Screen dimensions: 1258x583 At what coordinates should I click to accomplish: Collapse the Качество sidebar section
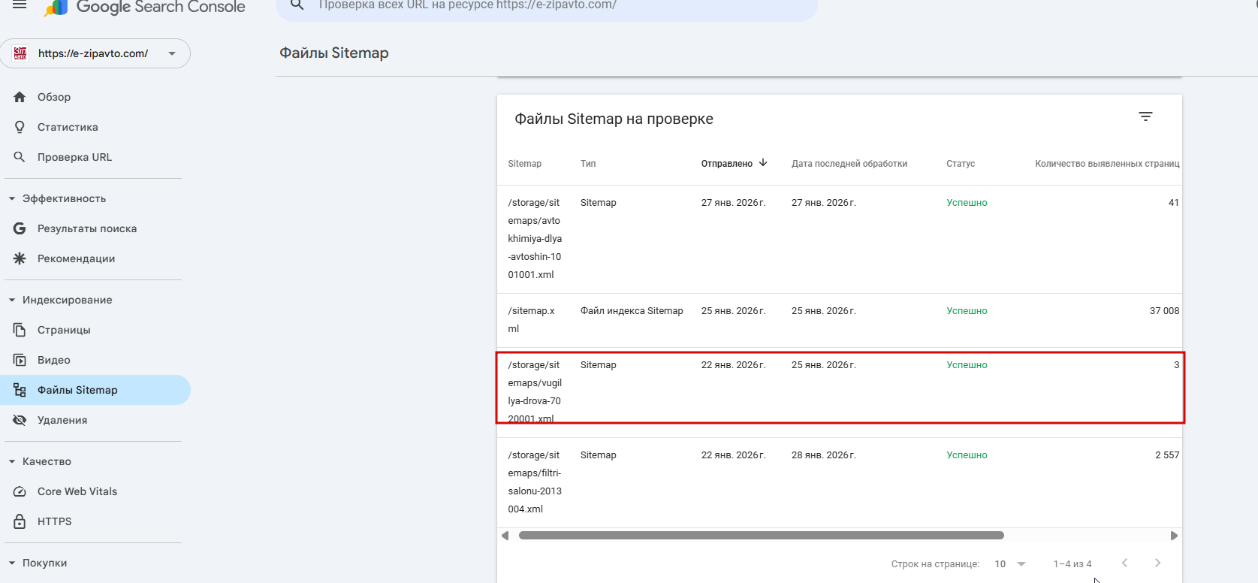[12, 461]
